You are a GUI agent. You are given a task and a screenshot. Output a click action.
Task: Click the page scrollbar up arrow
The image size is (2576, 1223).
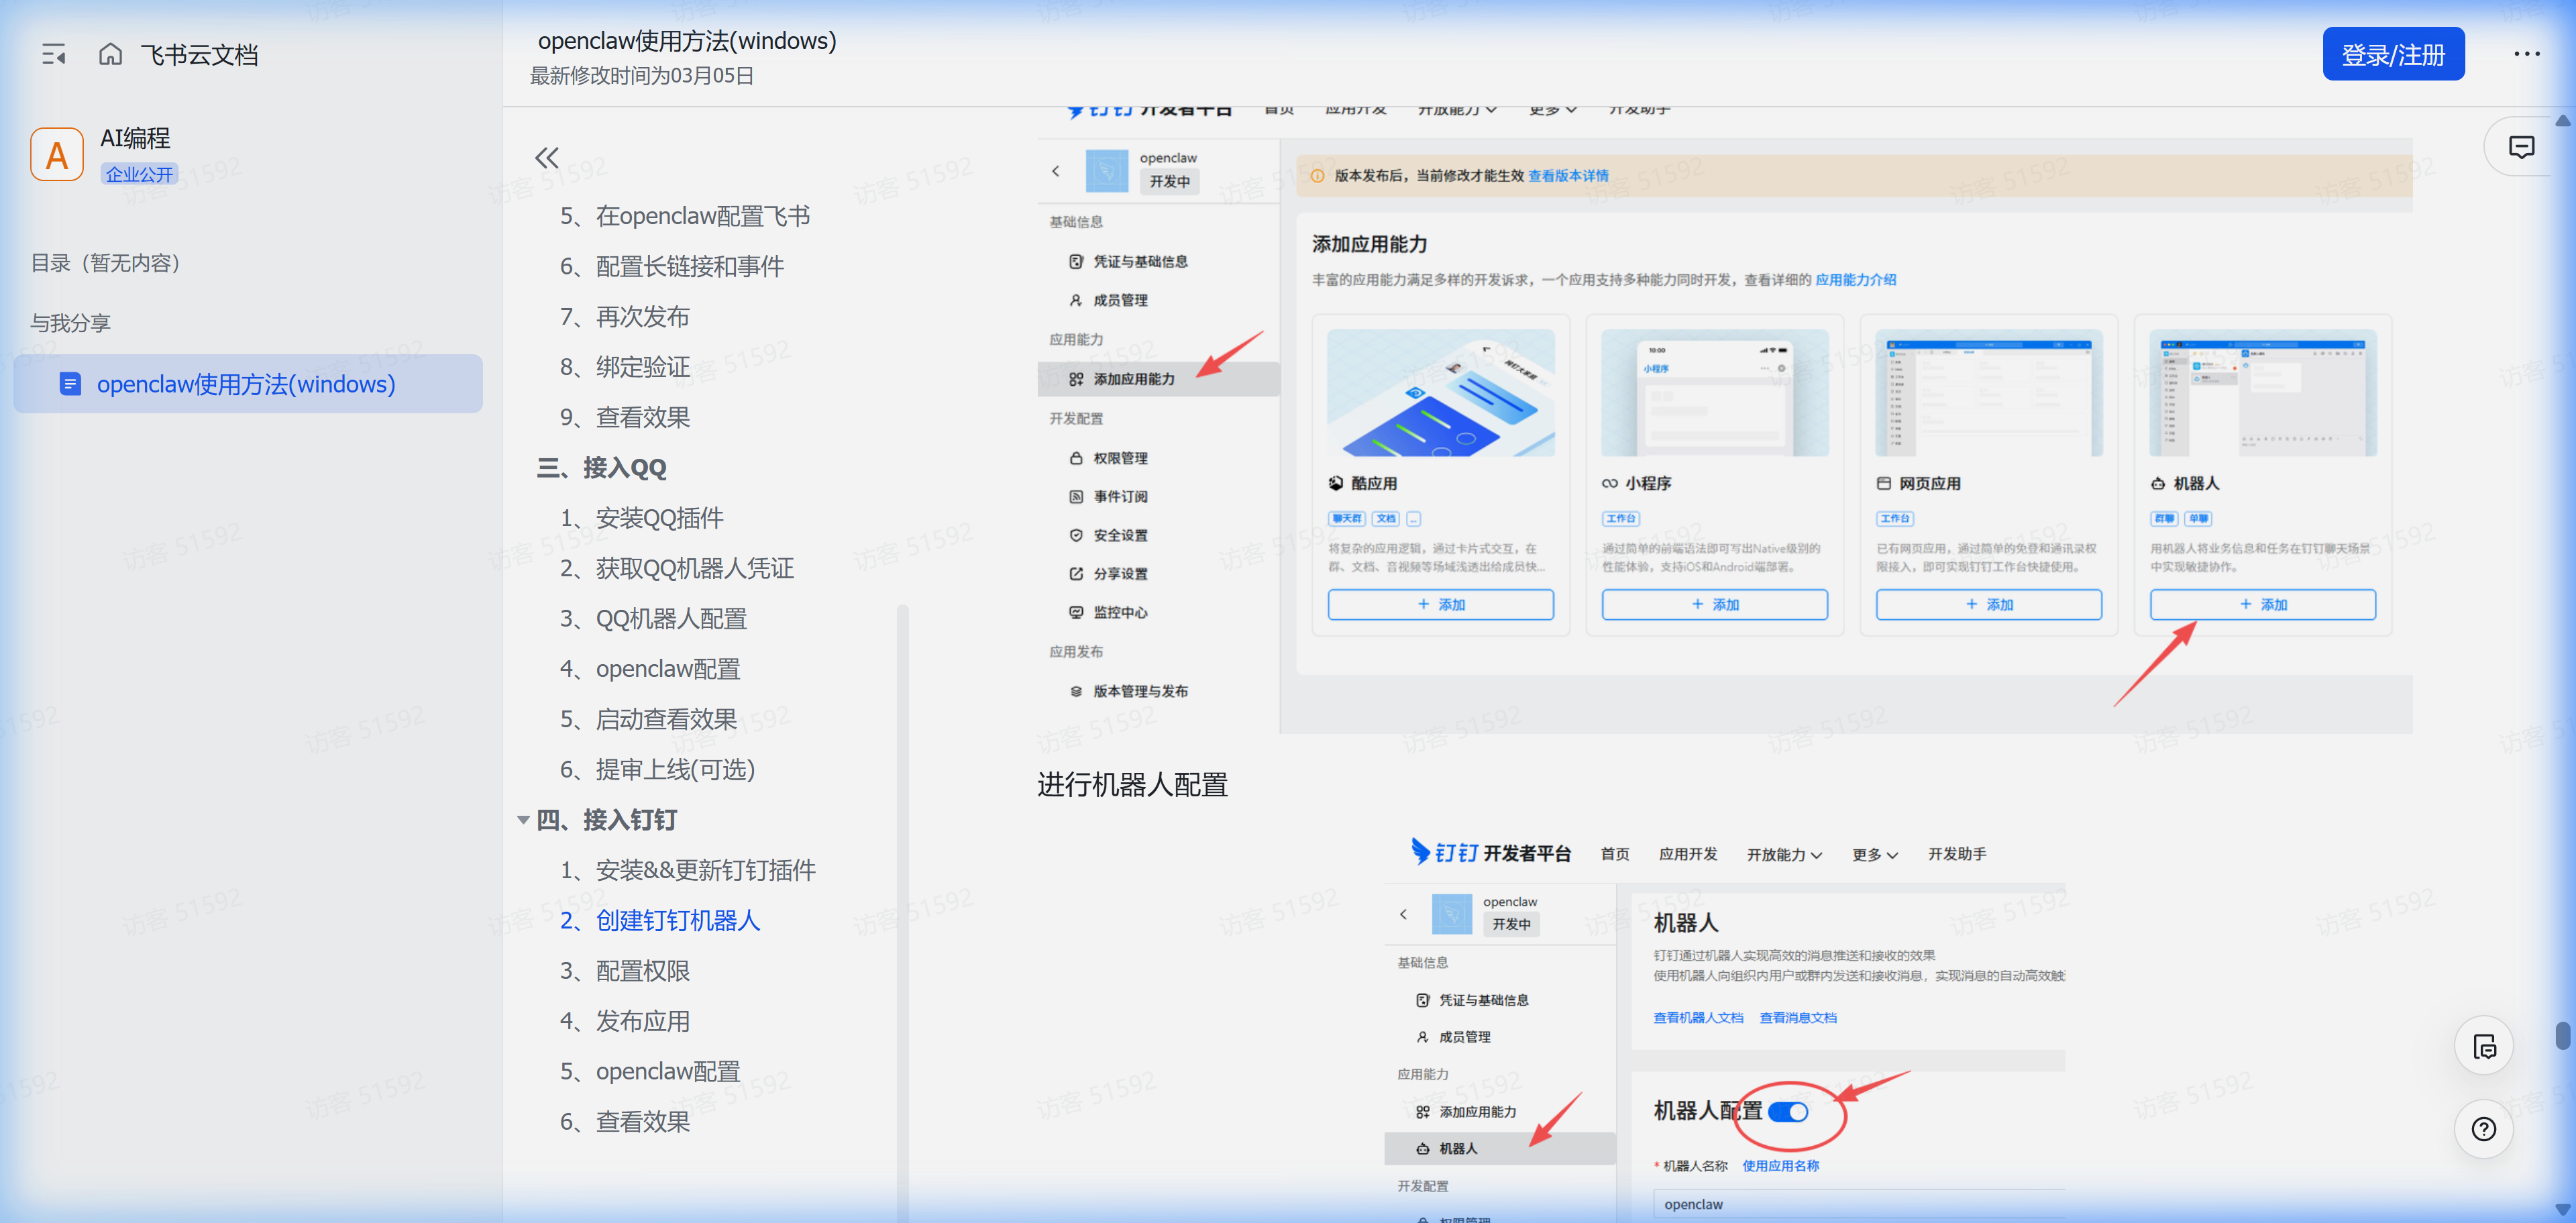pyautogui.click(x=2562, y=121)
